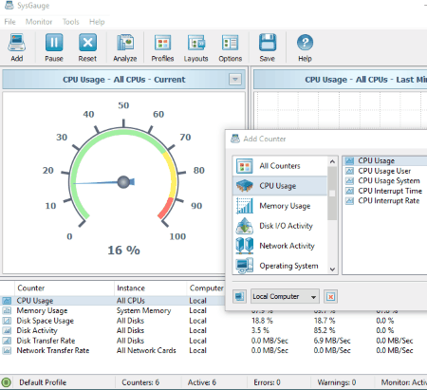The width and height of the screenshot is (427, 390).
Task: Reset counters with the Reset icon
Action: tap(87, 47)
